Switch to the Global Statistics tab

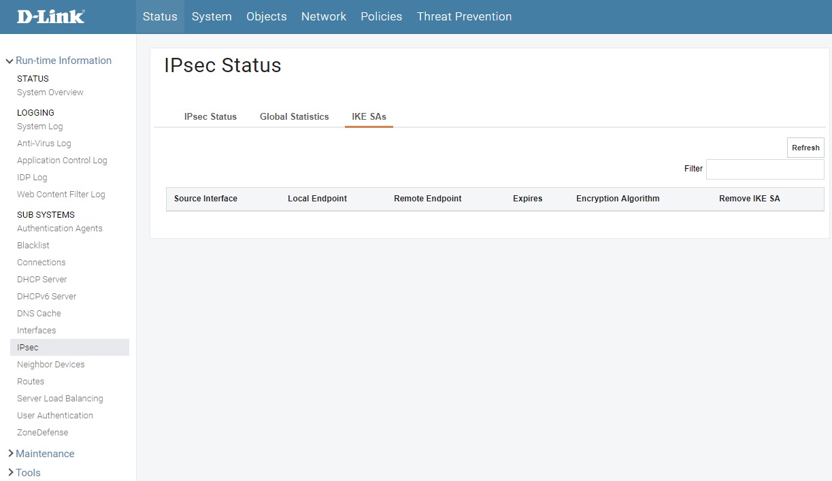click(x=294, y=116)
